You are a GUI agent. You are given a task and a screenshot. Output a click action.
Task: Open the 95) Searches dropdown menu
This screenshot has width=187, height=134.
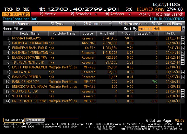[96, 14]
